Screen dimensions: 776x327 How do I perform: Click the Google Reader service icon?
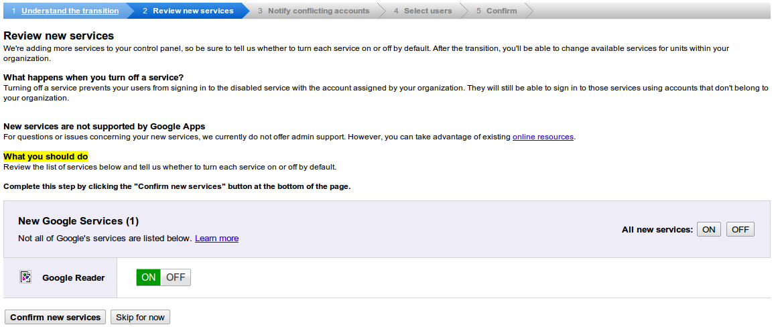point(25,277)
